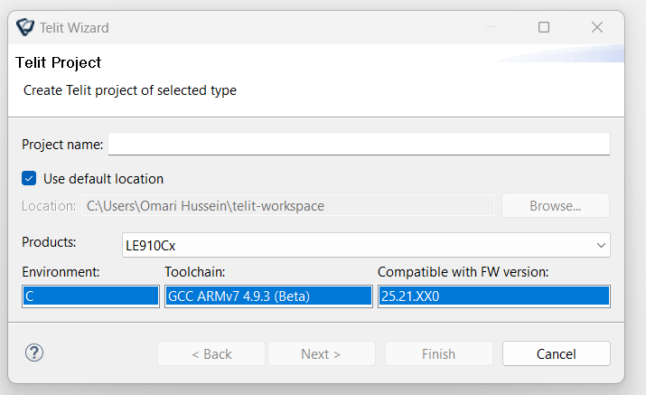Image resolution: width=646 pixels, height=395 pixels.
Task: Minimize the Telit Wizard window
Action: coord(492,27)
